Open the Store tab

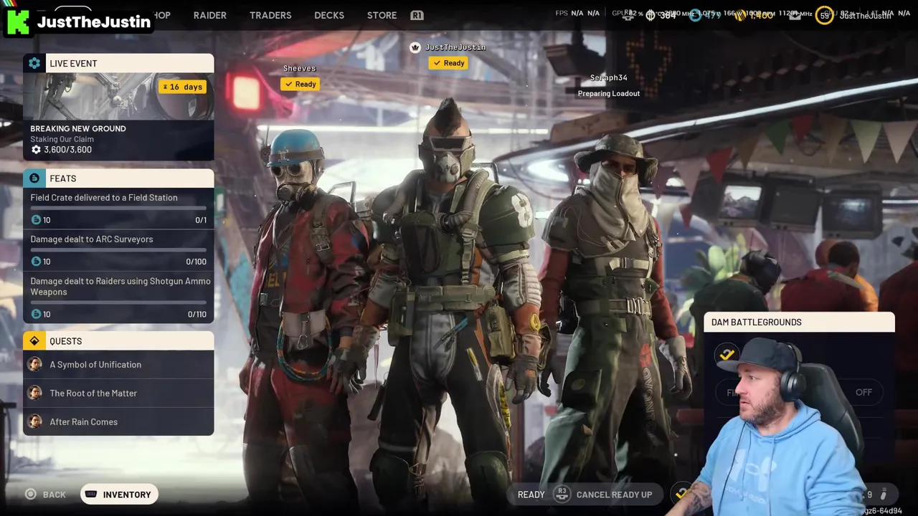tap(382, 15)
